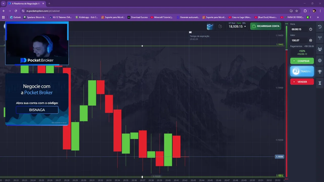Bookmark this page with star icon
This screenshot has height=182, width=324.
pyautogui.click(x=297, y=11)
